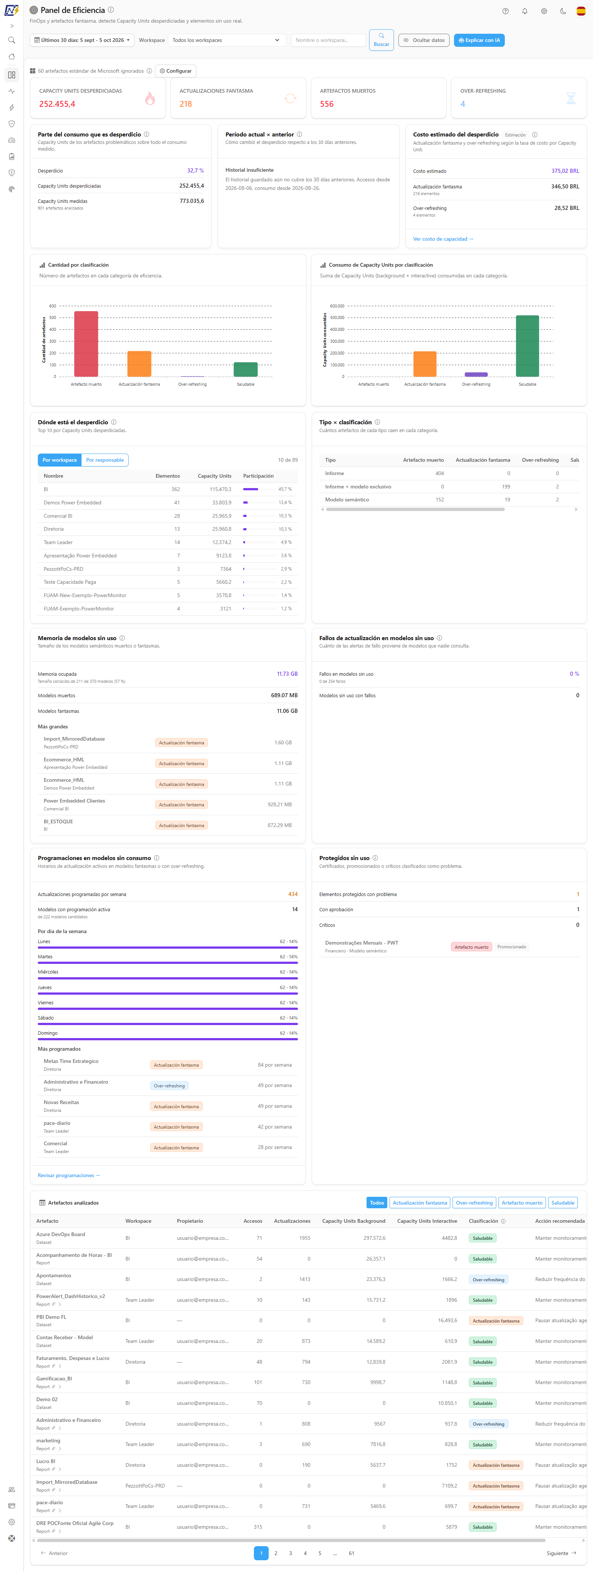The width and height of the screenshot is (593, 1571).
Task: Expand the sidebar with the double chevron
Action: coord(11,26)
